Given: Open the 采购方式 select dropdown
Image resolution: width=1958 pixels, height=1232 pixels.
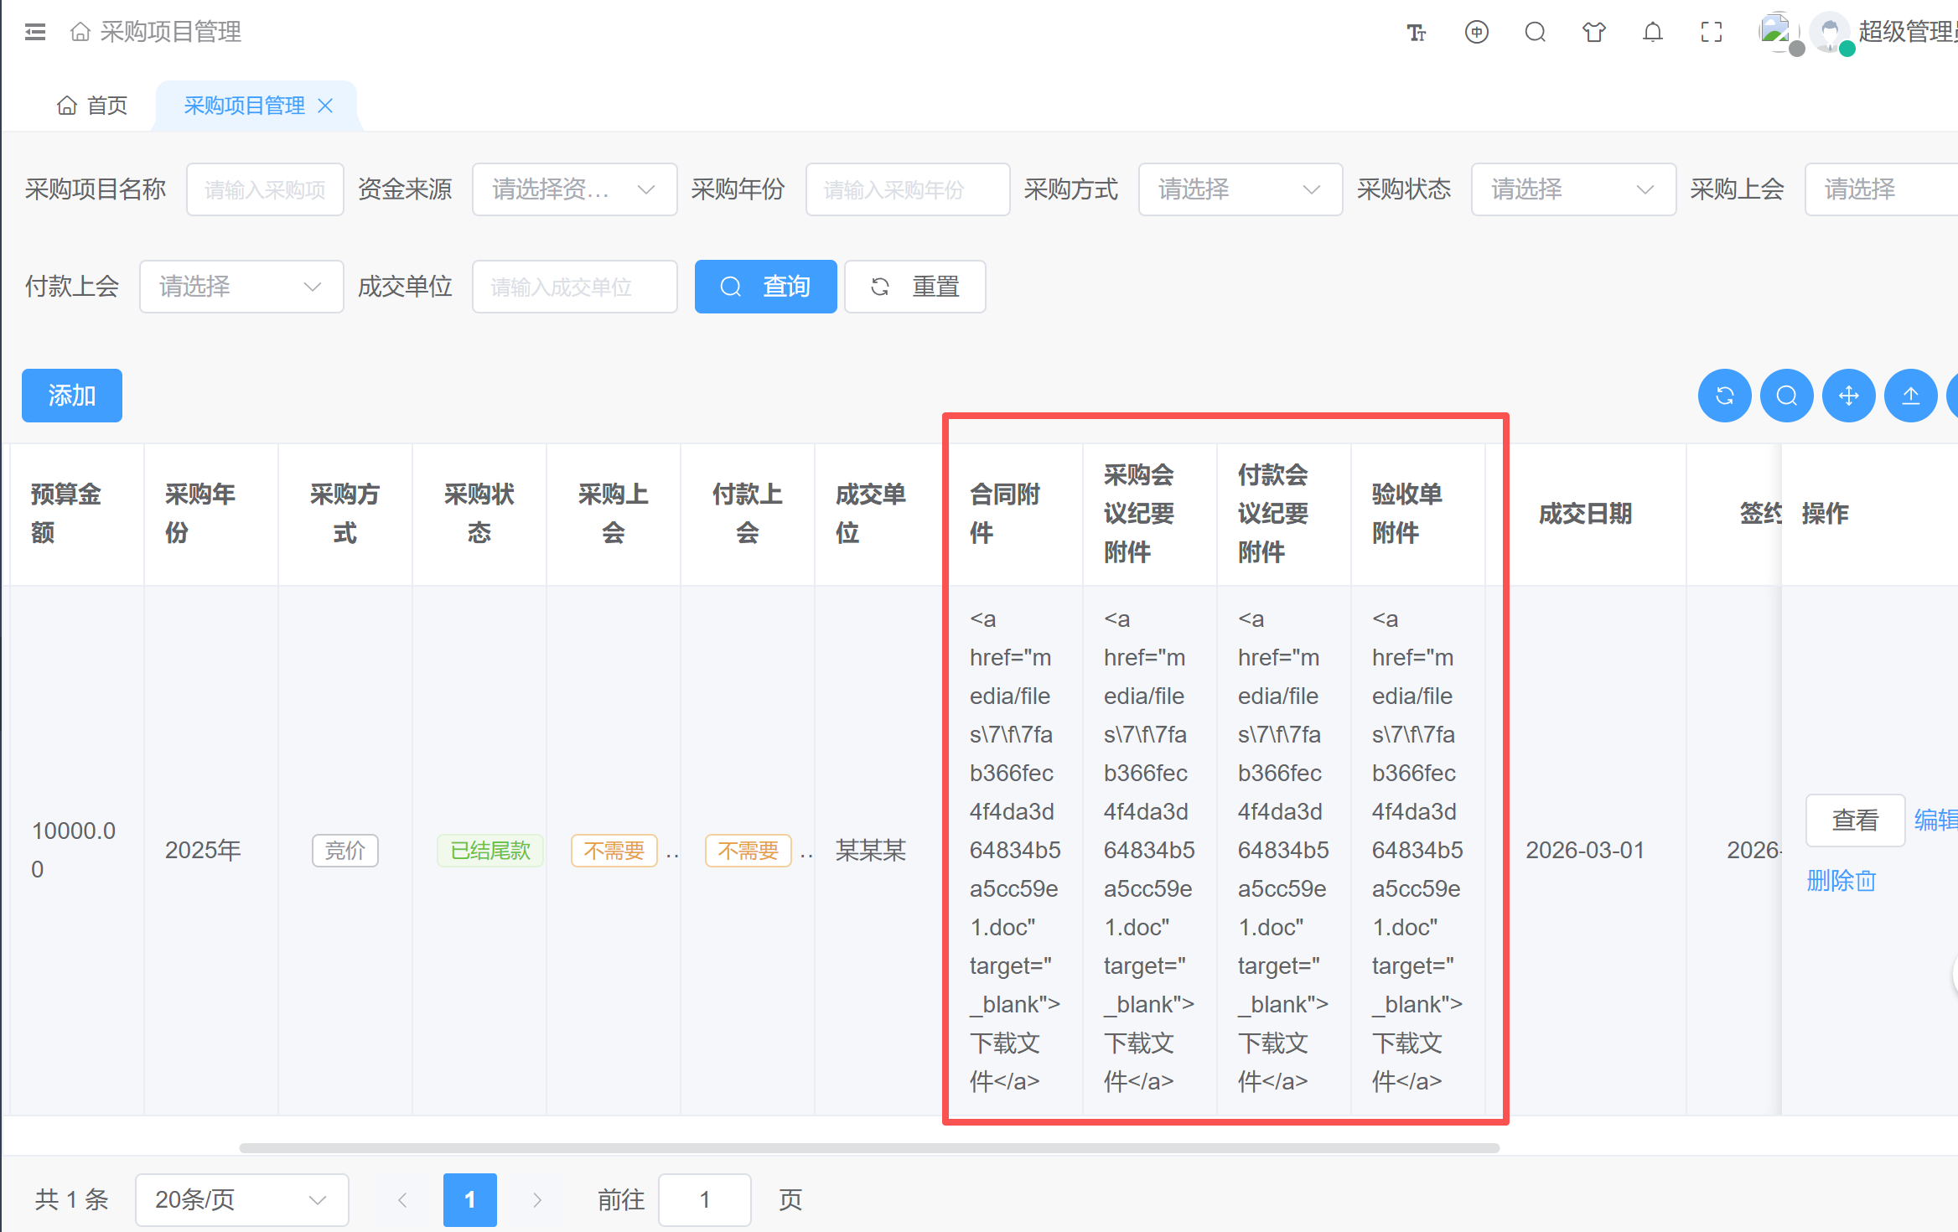Looking at the screenshot, I should point(1239,189).
